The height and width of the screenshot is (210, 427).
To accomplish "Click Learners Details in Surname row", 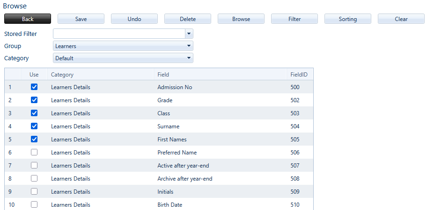I will [71, 126].
